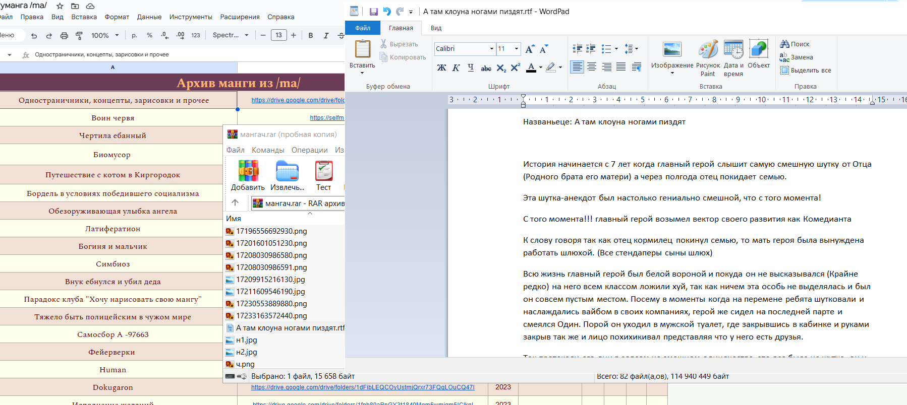Open the Spectr font dropdown in Sheets
Image resolution: width=907 pixels, height=405 pixels.
click(231, 35)
